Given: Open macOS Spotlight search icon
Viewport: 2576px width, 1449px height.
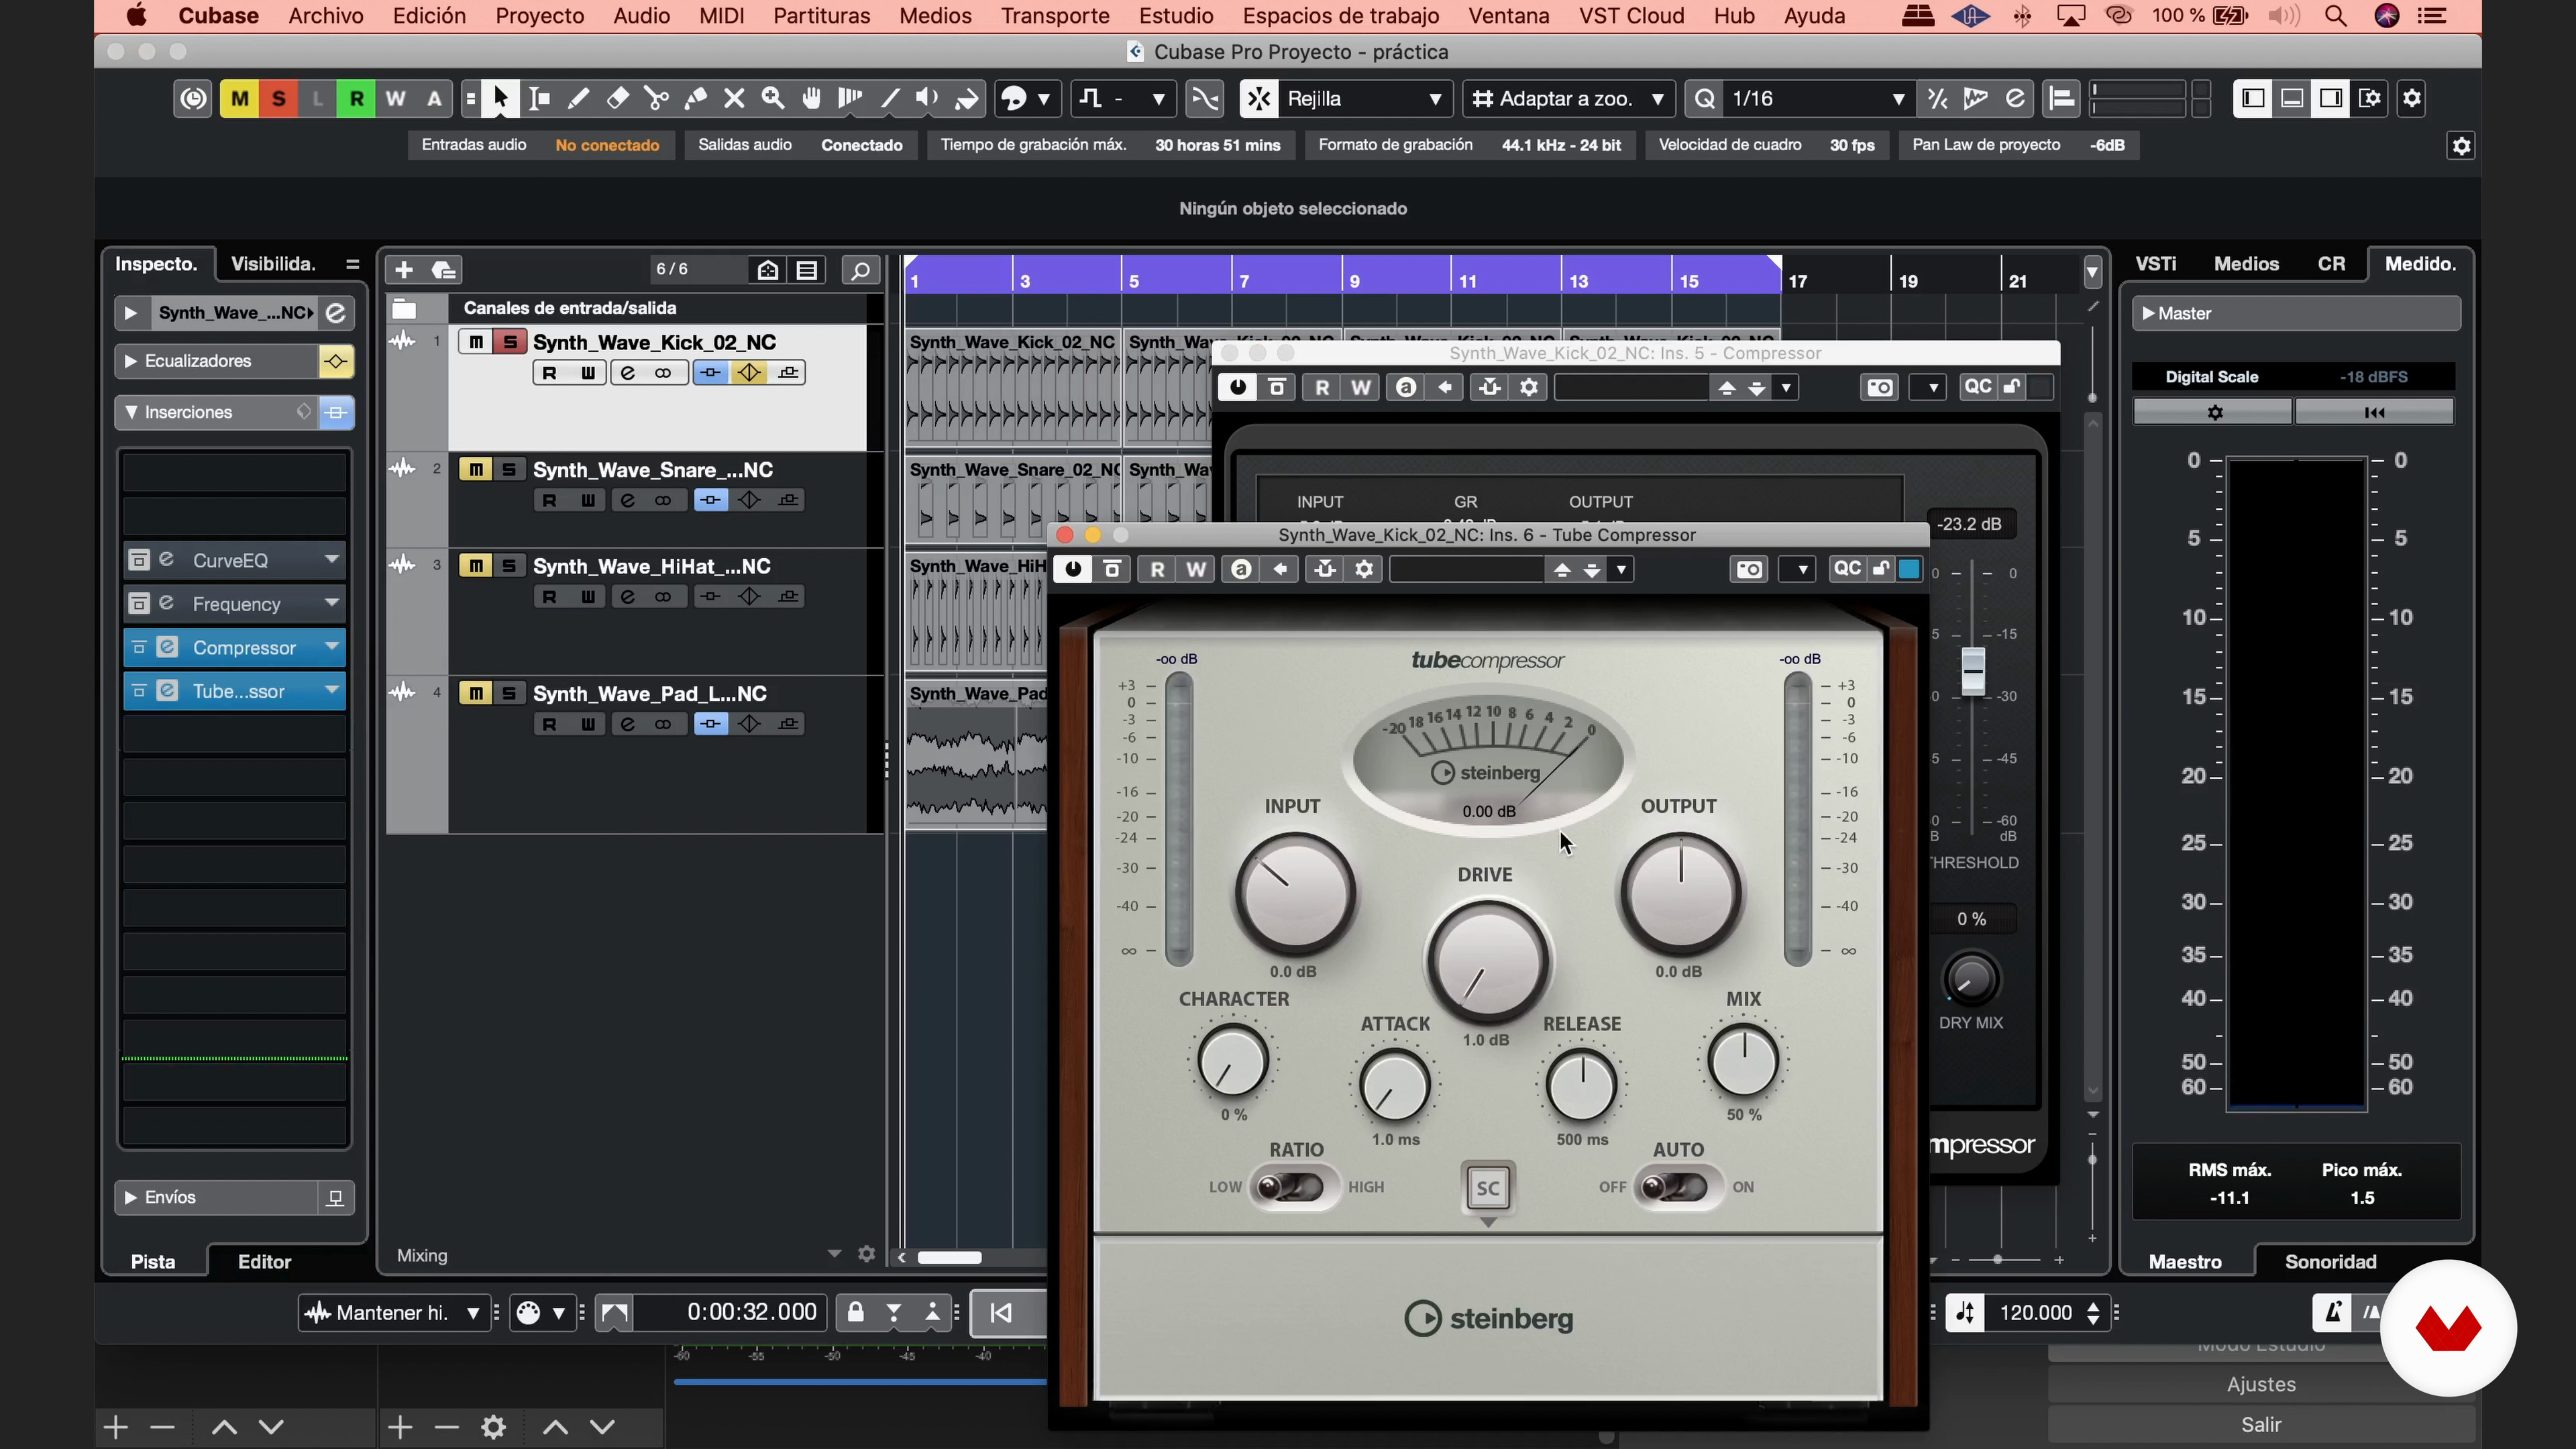Looking at the screenshot, I should [x=2336, y=16].
